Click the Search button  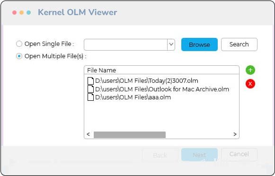tap(239, 44)
